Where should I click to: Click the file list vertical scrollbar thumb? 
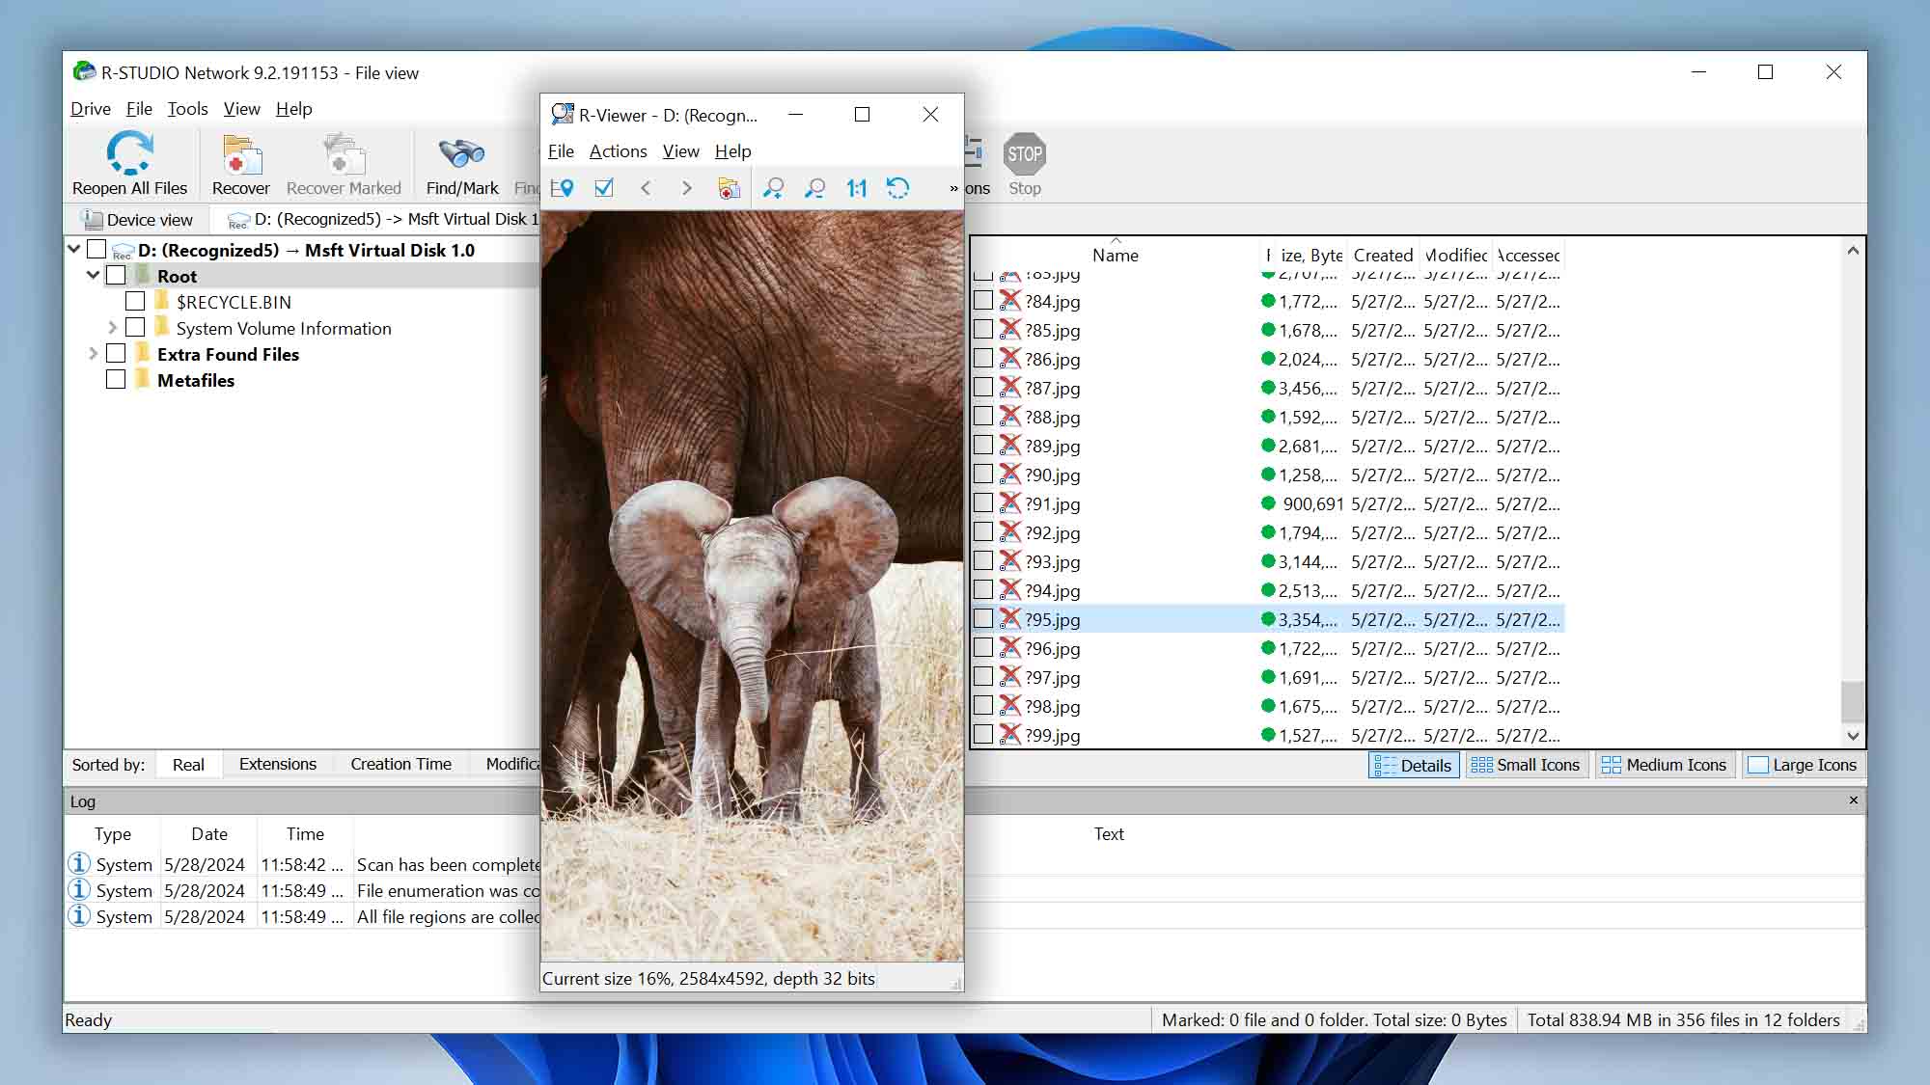coord(1852,701)
